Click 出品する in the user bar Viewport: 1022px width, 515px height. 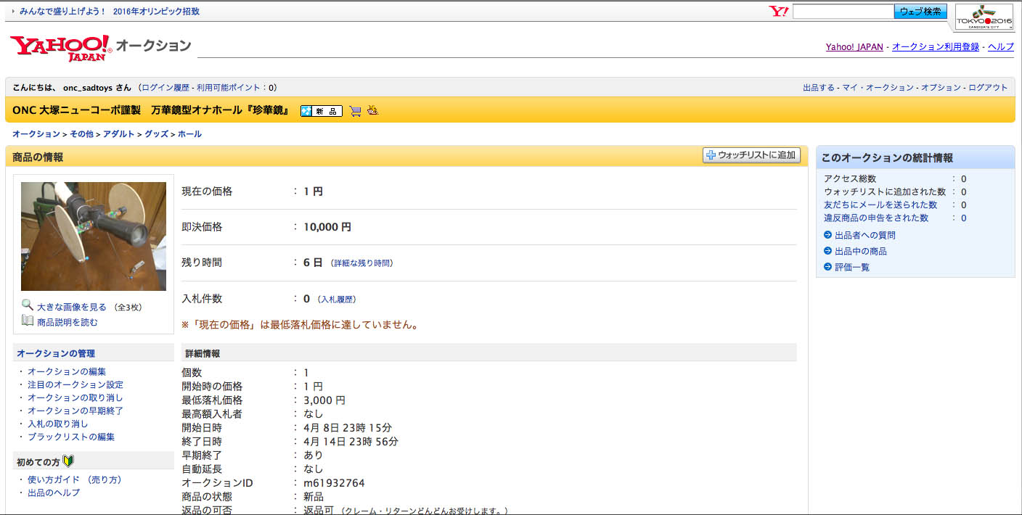(x=819, y=88)
